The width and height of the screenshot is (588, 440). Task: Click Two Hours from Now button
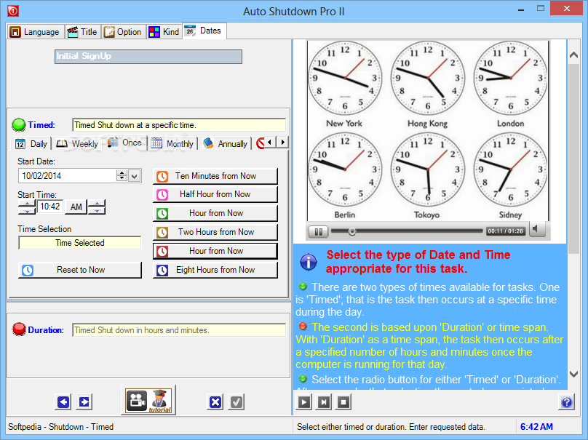tap(215, 232)
